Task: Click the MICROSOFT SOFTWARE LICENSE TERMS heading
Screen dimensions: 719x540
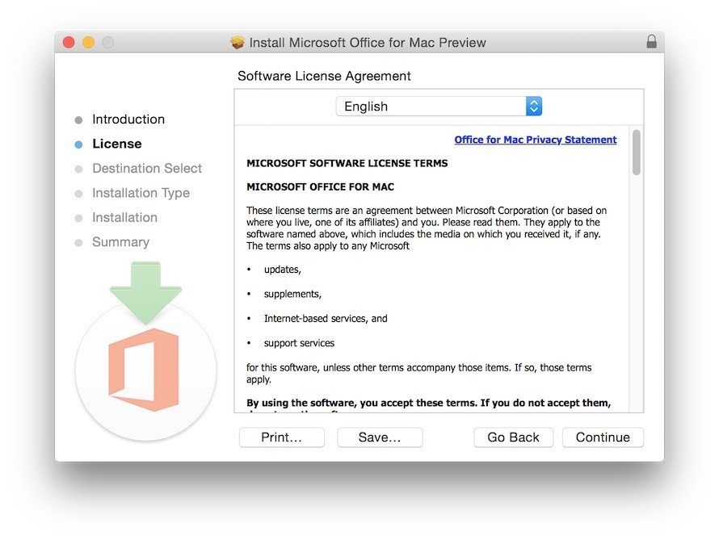Action: click(x=347, y=164)
